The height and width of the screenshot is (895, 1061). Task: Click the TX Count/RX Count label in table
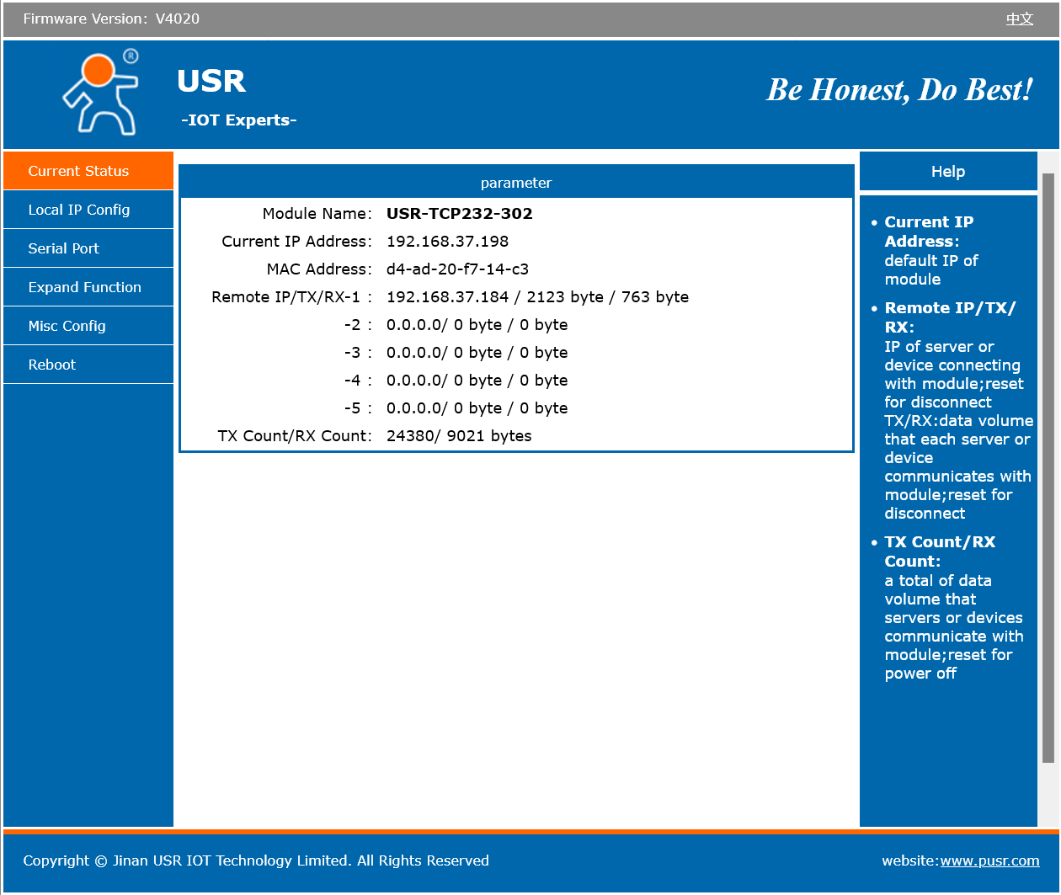(x=295, y=435)
